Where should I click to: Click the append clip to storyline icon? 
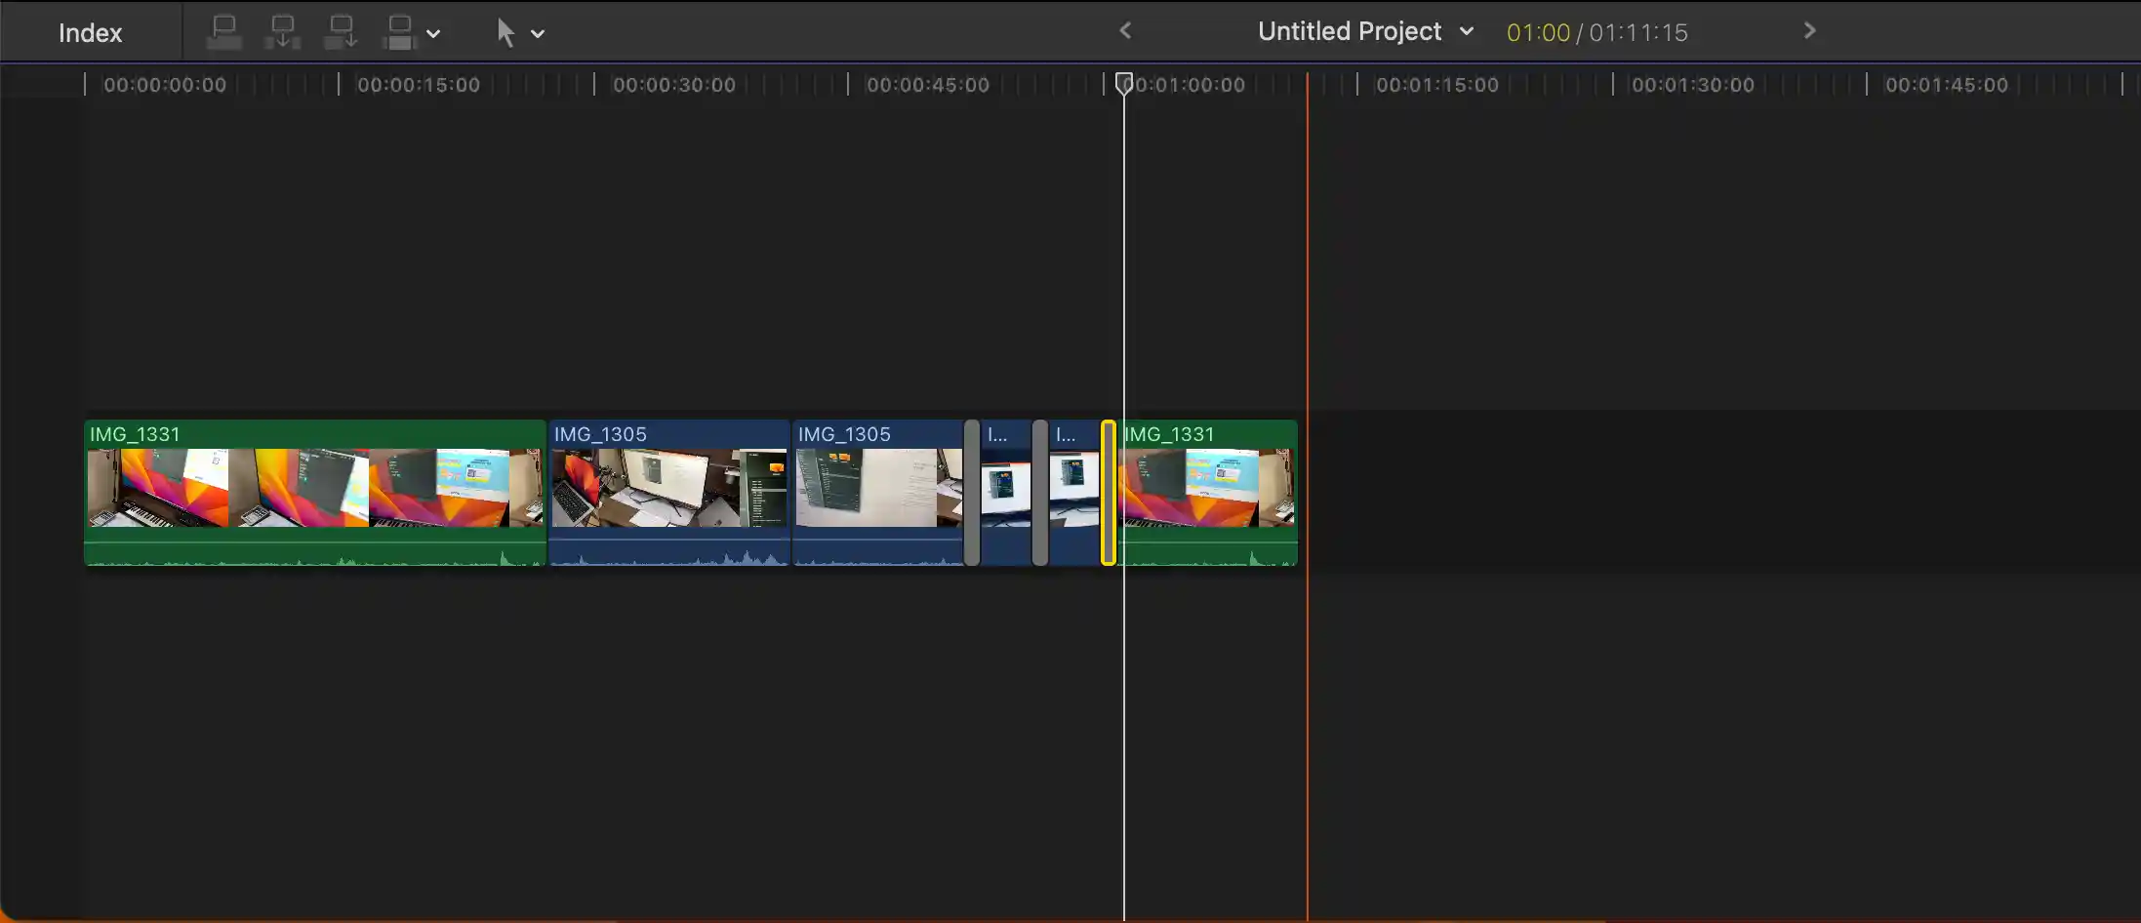coord(342,32)
